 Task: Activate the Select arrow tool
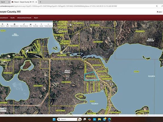point(7,25)
